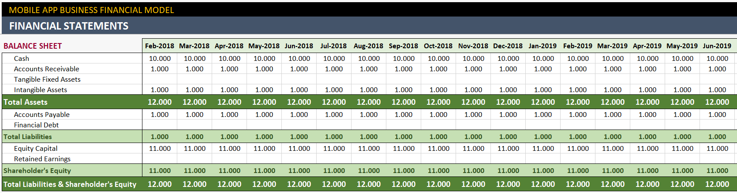Screen dimensions: 737x193
Task: Click Total Liabilities & Shareholder's Equity label
Action: [70, 184]
